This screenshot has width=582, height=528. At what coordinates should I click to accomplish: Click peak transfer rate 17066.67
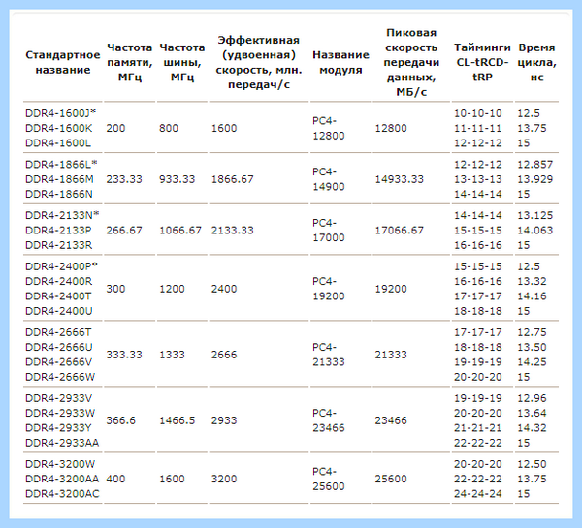tap(399, 231)
